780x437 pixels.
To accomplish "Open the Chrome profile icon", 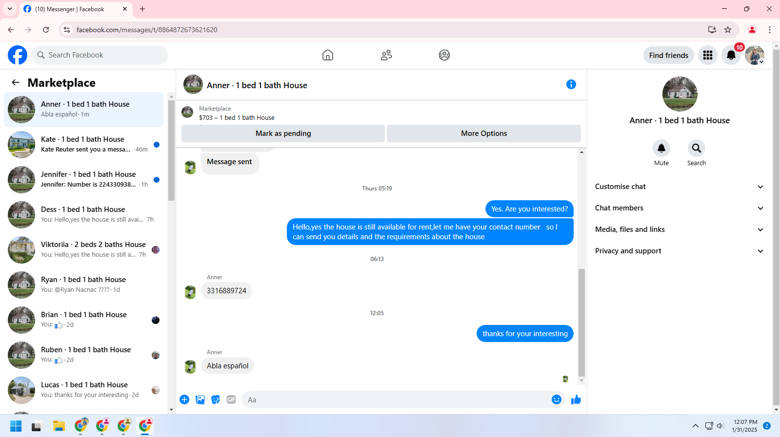I will pyautogui.click(x=752, y=30).
